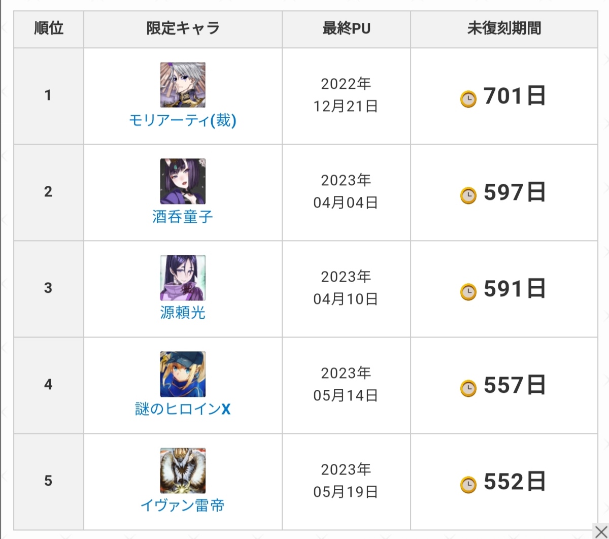The height and width of the screenshot is (539, 609).
Task: Click the 順位 column header
Action: [49, 28]
